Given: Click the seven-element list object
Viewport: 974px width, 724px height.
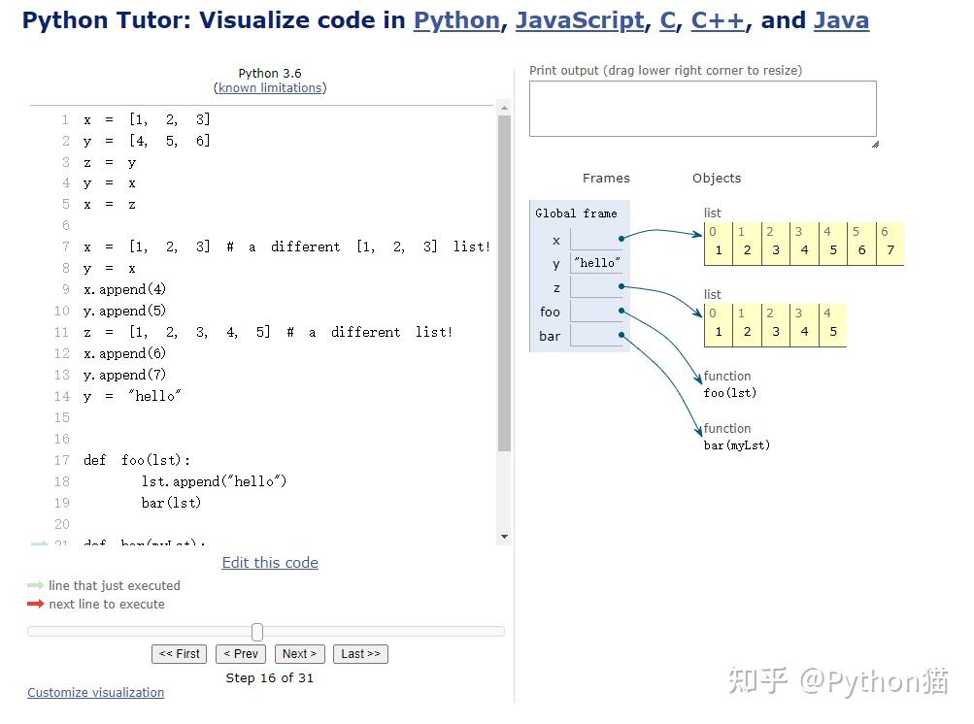Looking at the screenshot, I should 804,243.
